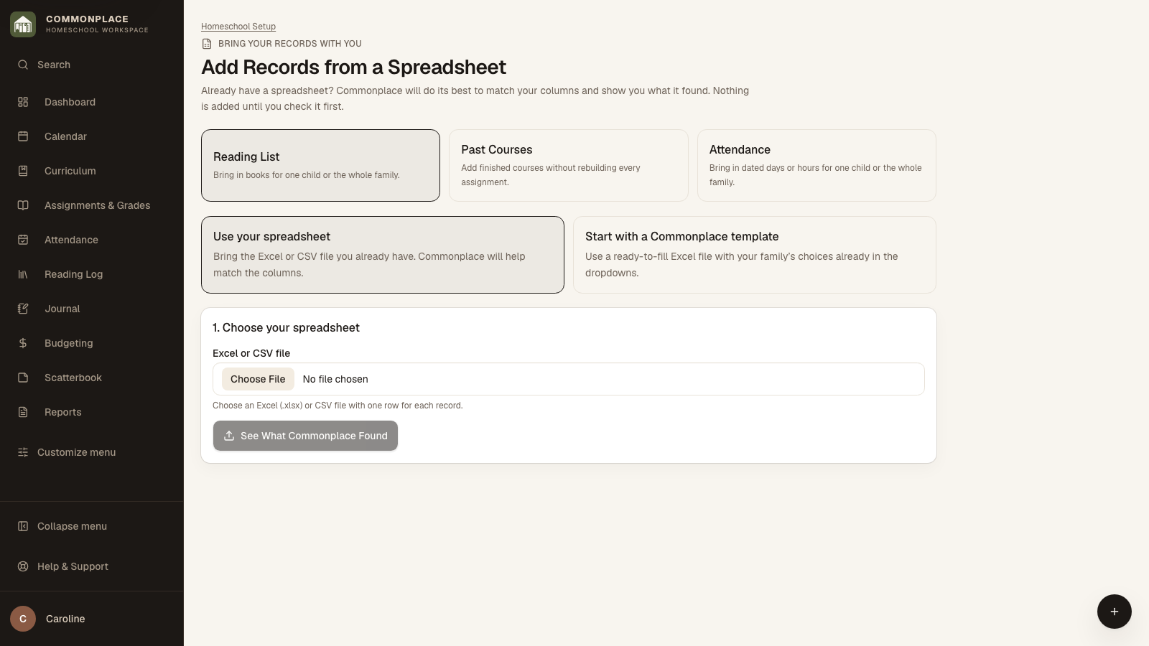This screenshot has width=1149, height=646.
Task: Click the Scatterbook page icon
Action: 23,378
